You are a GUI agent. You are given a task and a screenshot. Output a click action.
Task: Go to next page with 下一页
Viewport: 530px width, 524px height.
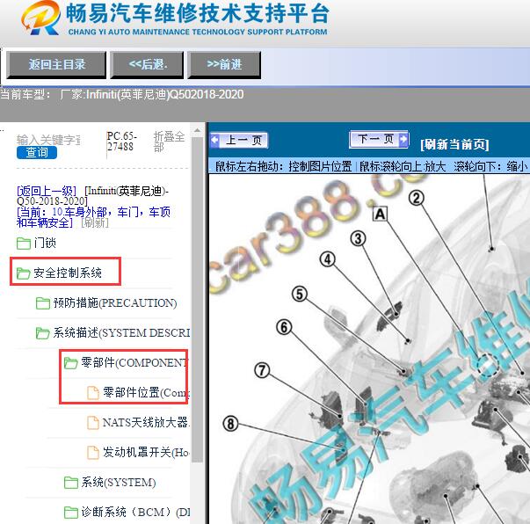(x=379, y=139)
